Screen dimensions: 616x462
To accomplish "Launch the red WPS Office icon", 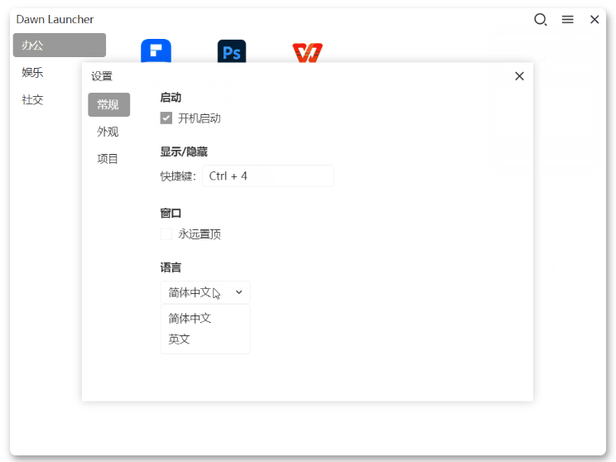I will coord(307,52).
